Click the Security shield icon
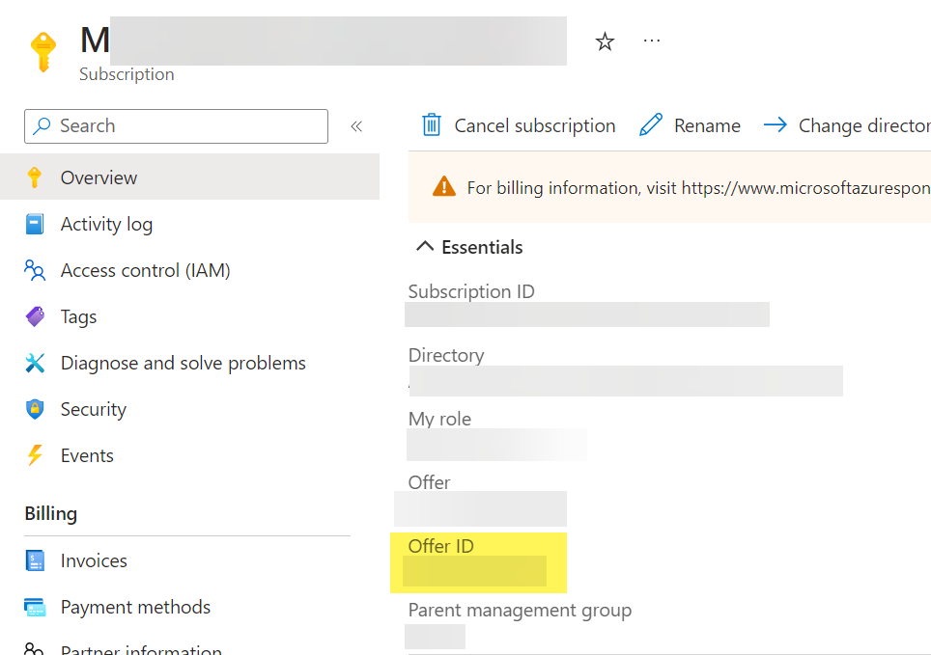 (x=35, y=409)
